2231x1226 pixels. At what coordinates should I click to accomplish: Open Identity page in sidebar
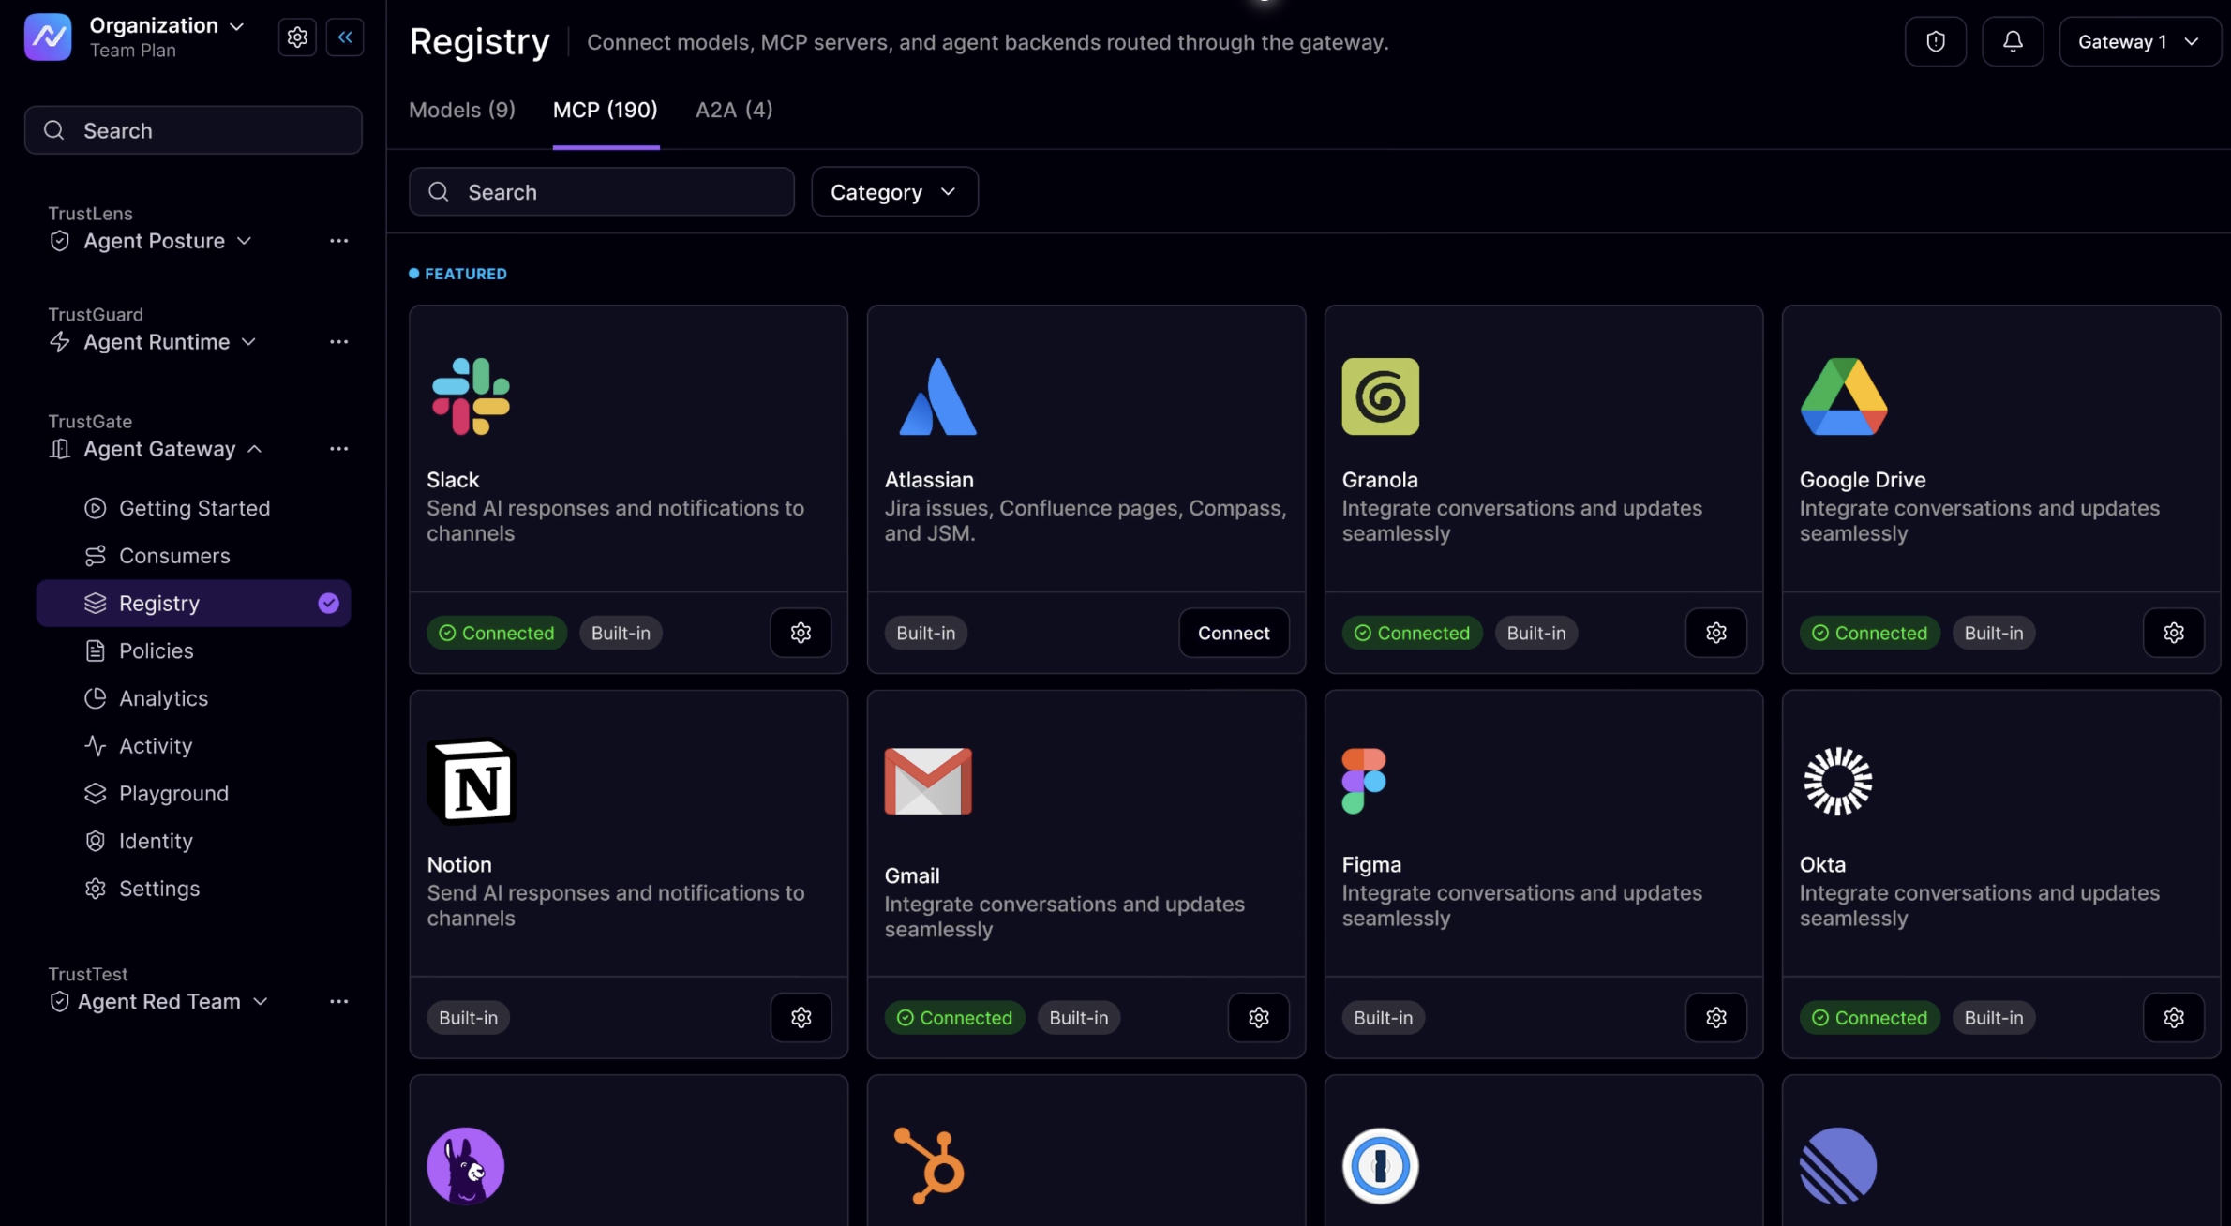click(193, 842)
